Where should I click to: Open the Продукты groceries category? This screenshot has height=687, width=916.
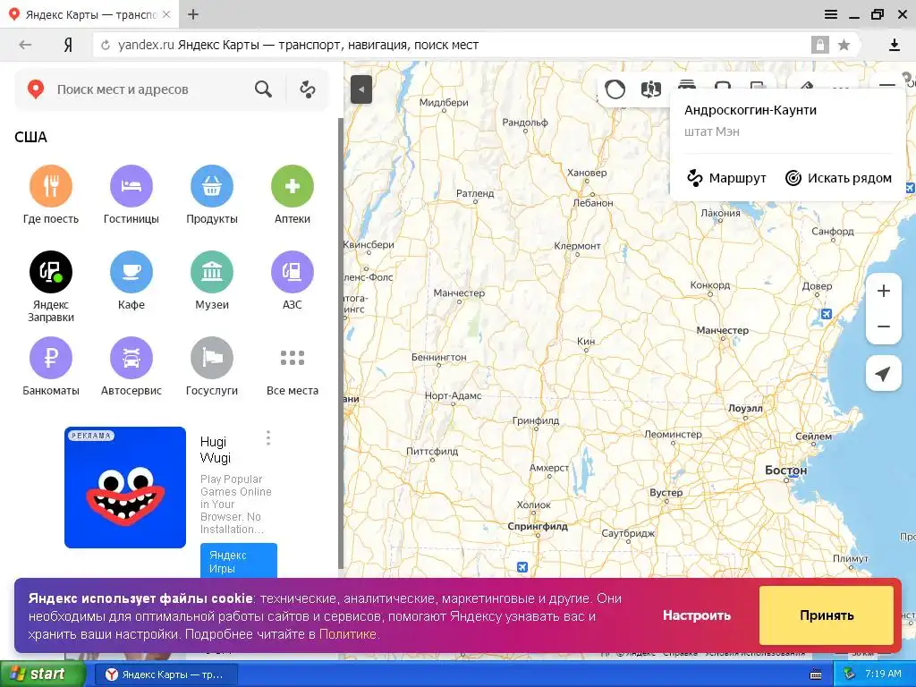coord(212,186)
